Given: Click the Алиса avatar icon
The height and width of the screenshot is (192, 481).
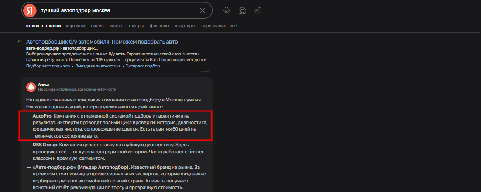Looking at the screenshot, I should [x=31, y=87].
